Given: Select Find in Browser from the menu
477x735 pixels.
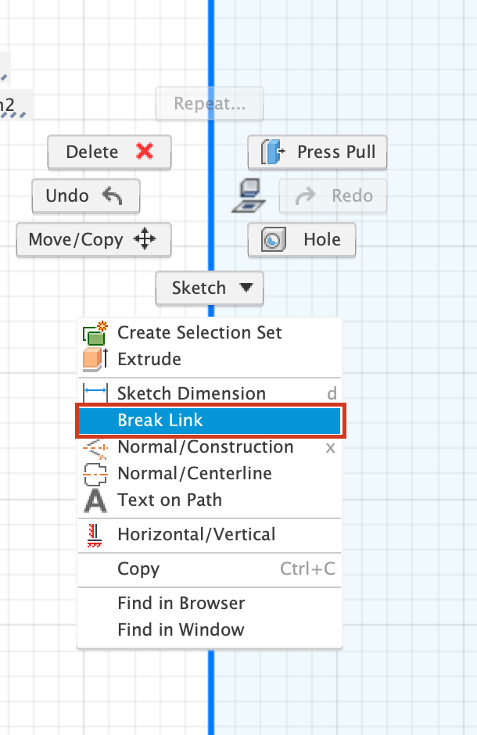Looking at the screenshot, I should click(181, 603).
